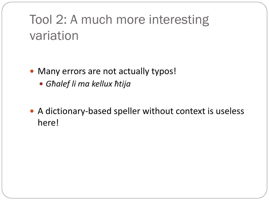Click the word 'useless' in second bullet
This screenshot has height=201, width=269.
230,111
